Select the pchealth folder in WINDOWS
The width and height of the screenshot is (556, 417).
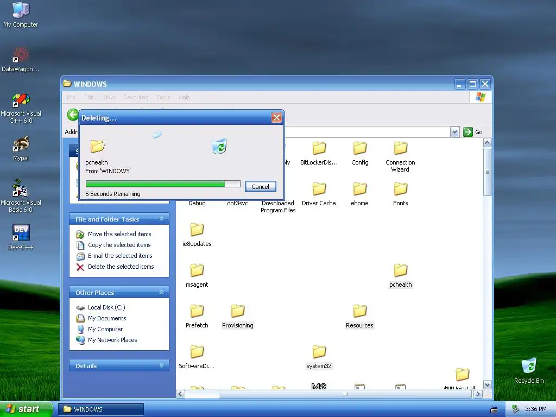coord(400,275)
